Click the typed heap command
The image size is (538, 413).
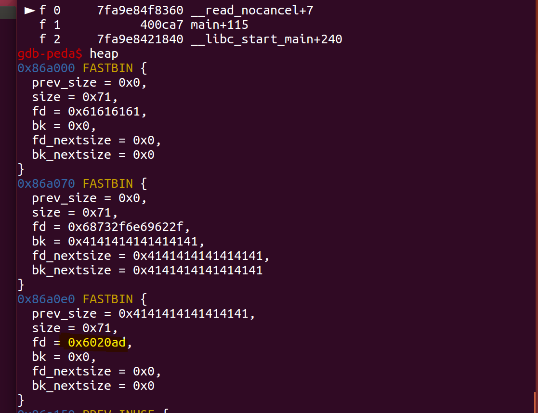pos(104,53)
